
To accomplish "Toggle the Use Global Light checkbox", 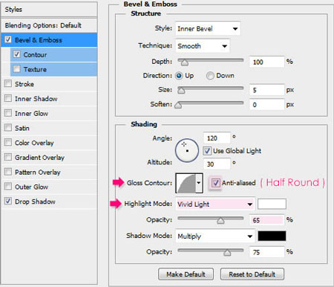I will [207, 151].
